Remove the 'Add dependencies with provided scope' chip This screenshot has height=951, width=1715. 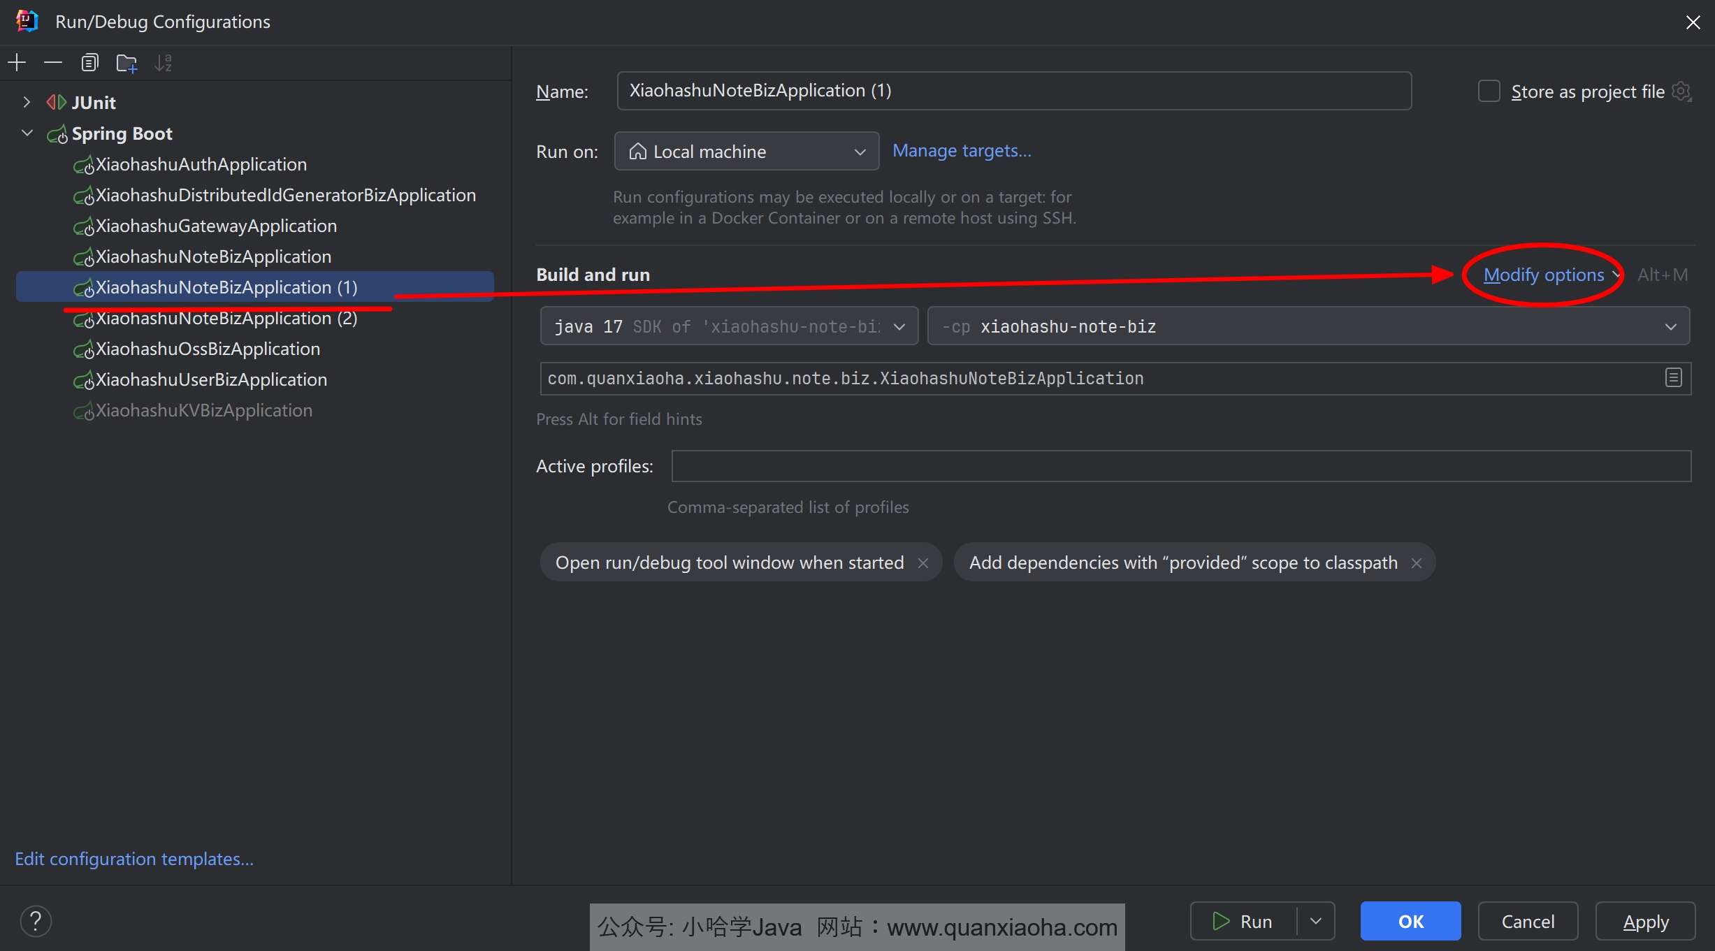coord(1417,563)
